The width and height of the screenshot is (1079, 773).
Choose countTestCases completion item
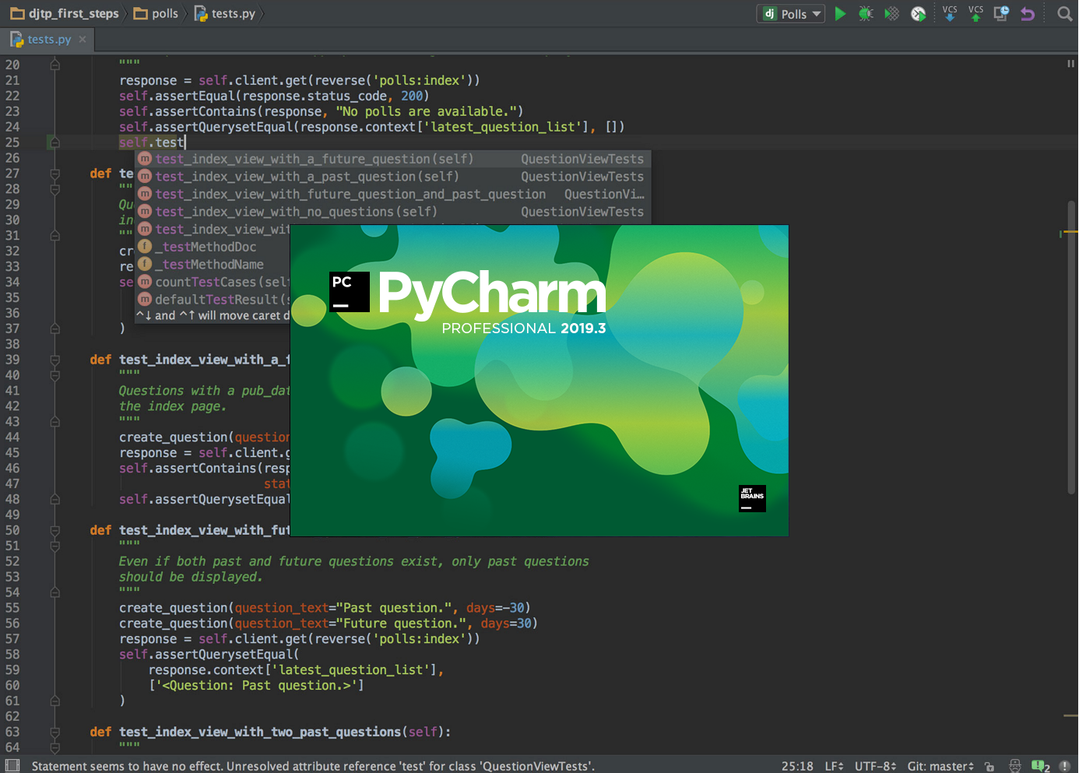click(x=213, y=282)
